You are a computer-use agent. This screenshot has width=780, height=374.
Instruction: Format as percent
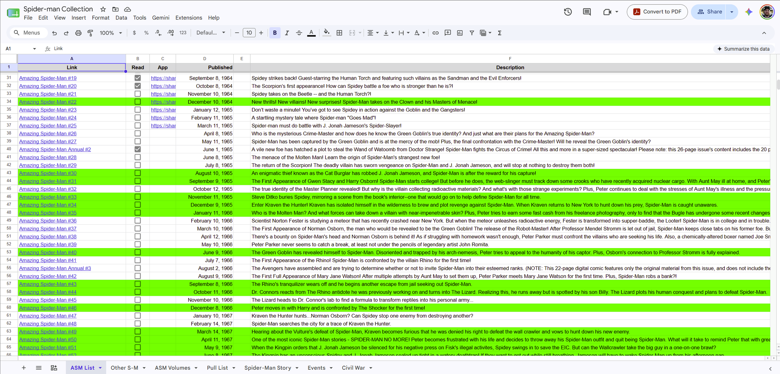point(146,33)
